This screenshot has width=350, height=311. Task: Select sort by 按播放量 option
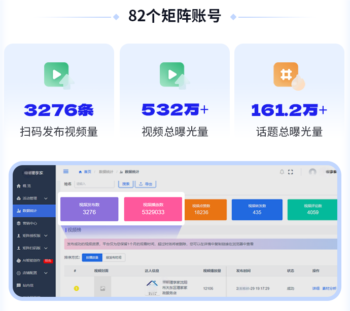point(91,258)
